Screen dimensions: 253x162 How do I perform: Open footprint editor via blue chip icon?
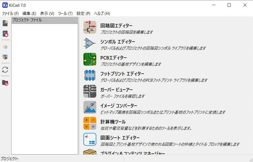pyautogui.click(x=90, y=75)
